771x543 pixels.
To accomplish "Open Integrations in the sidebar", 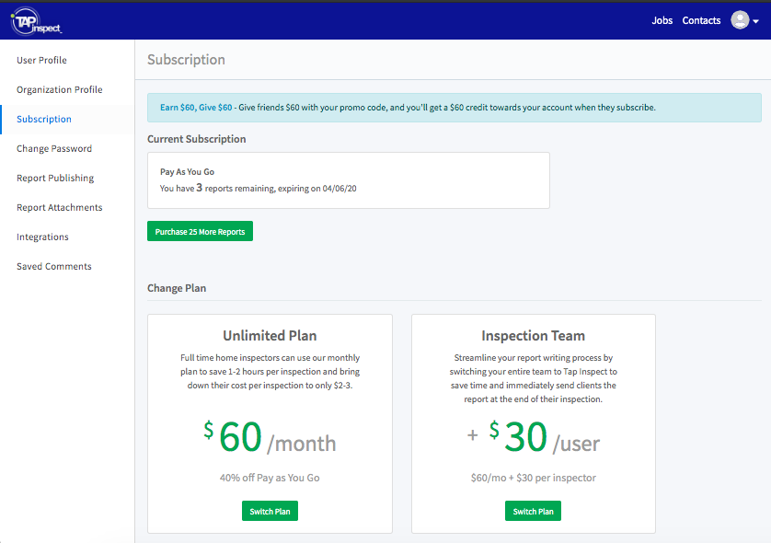I will (42, 237).
